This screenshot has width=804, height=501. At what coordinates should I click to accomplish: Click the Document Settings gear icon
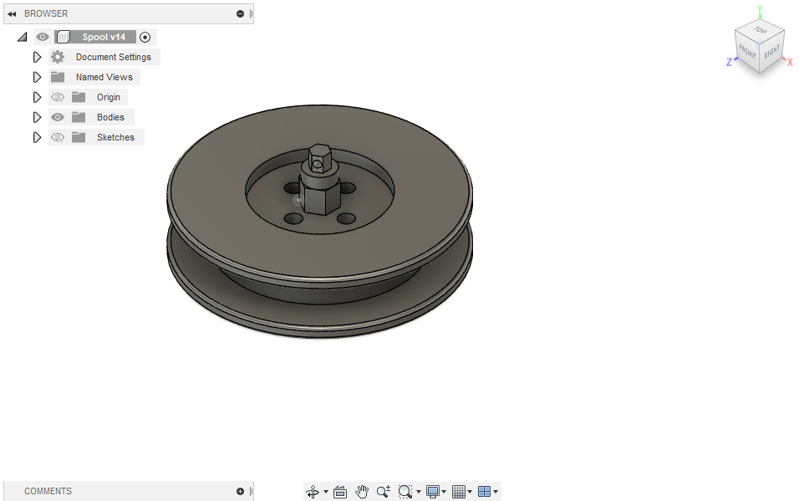point(57,56)
